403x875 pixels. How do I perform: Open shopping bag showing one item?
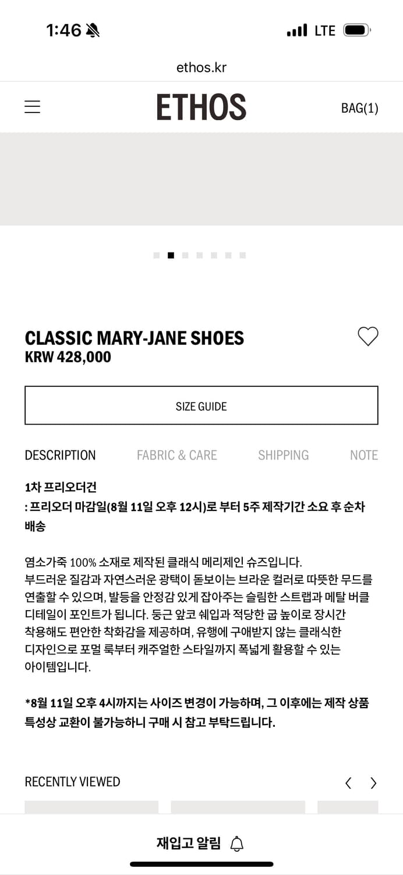pyautogui.click(x=359, y=108)
